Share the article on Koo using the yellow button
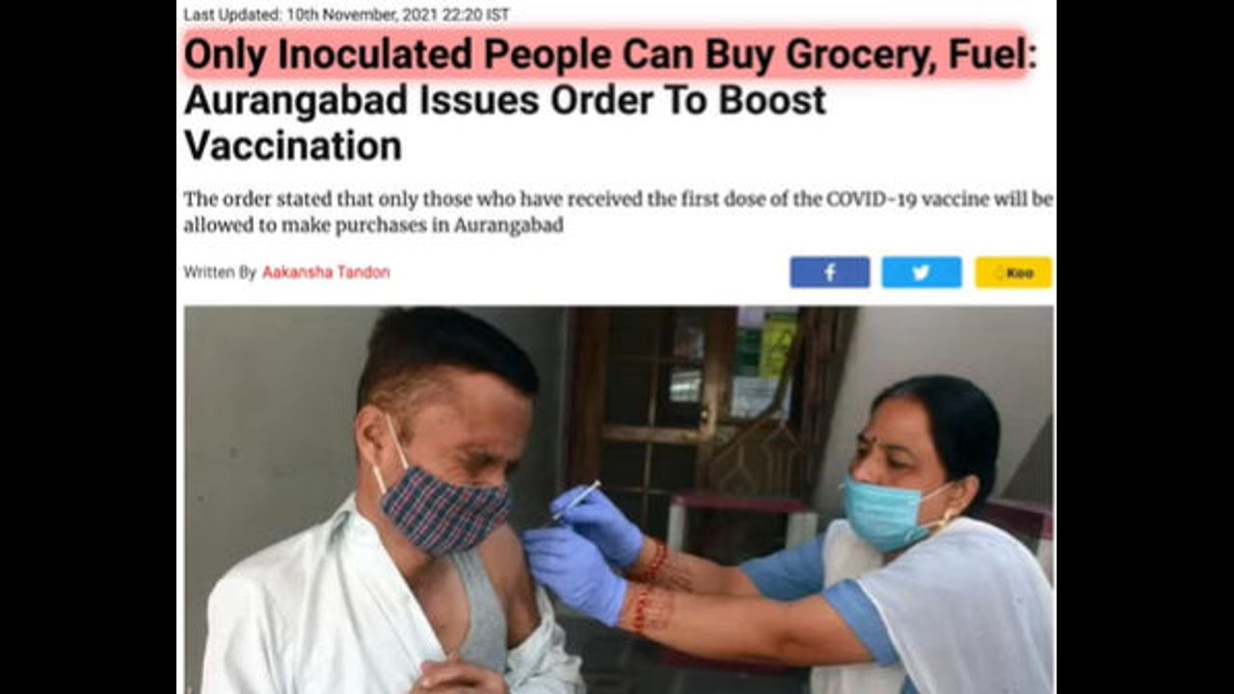This screenshot has height=694, width=1234. point(1013,272)
